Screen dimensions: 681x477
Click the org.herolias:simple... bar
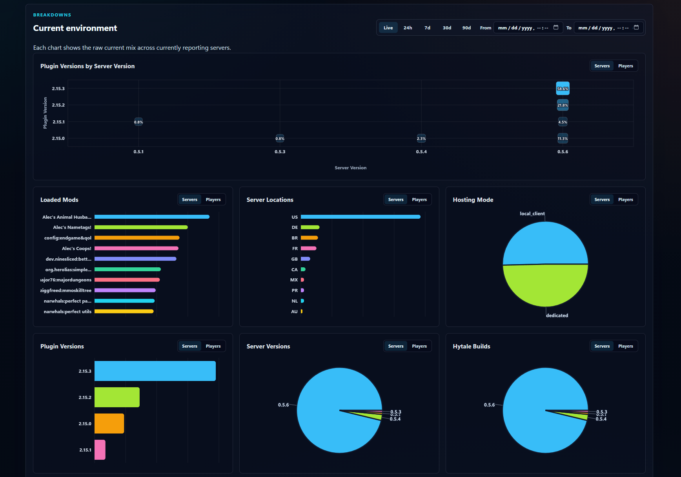tap(127, 269)
